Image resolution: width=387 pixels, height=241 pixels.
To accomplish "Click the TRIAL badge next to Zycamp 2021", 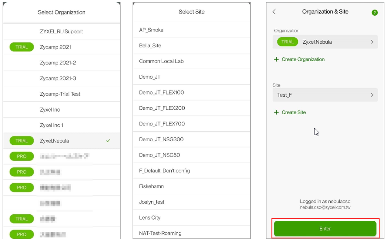I will (x=21, y=47).
